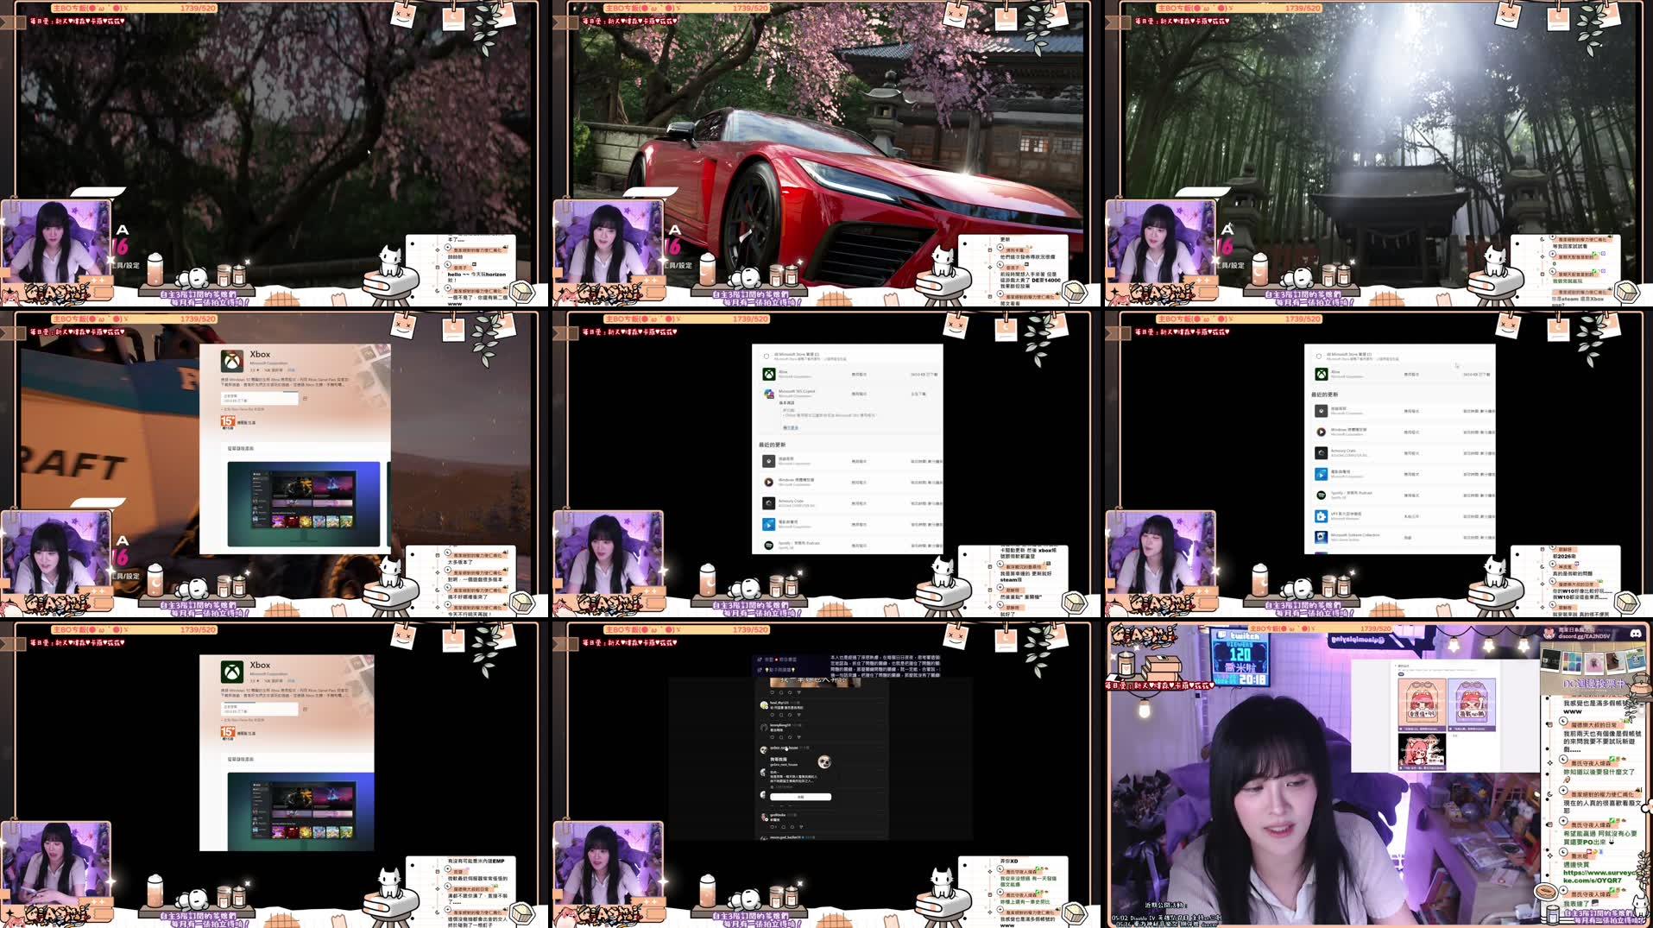Click the Discord logo in the webcam frame
Viewport: 1653px width, 928px height.
click(x=1635, y=634)
